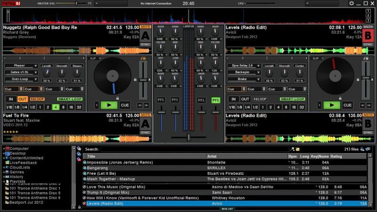Viewport: 377px width, 212px height.
Task: Toggle SMART-LOOP on the right deck
Action: (292, 99)
